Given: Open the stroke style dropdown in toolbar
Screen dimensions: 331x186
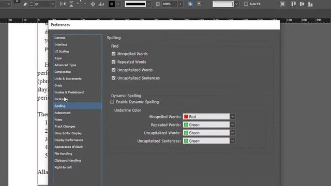Looking at the screenshot, I should 149,4.
